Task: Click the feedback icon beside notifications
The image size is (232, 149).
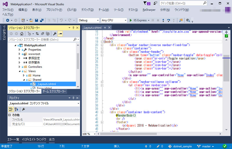Action: (155, 3)
